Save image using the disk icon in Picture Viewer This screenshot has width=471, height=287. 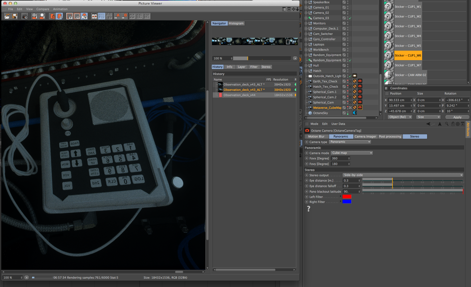tap(15, 16)
